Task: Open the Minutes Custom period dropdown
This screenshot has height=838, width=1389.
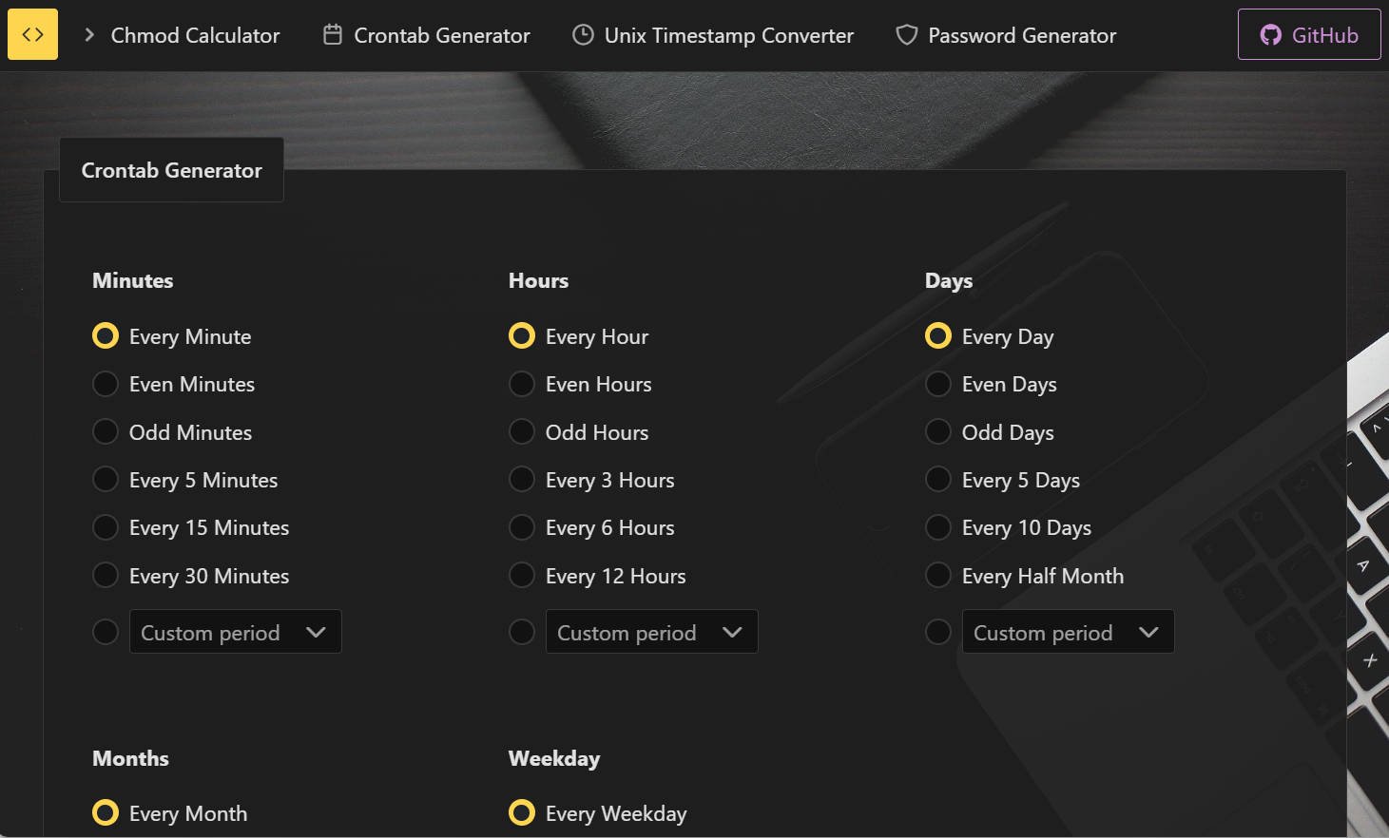Action: pyautogui.click(x=235, y=632)
